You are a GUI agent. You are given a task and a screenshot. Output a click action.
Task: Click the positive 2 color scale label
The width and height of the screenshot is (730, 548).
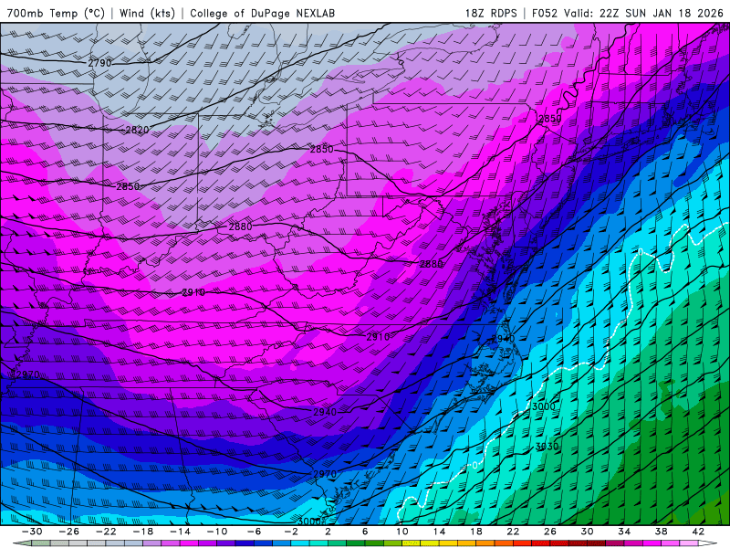coord(328,532)
